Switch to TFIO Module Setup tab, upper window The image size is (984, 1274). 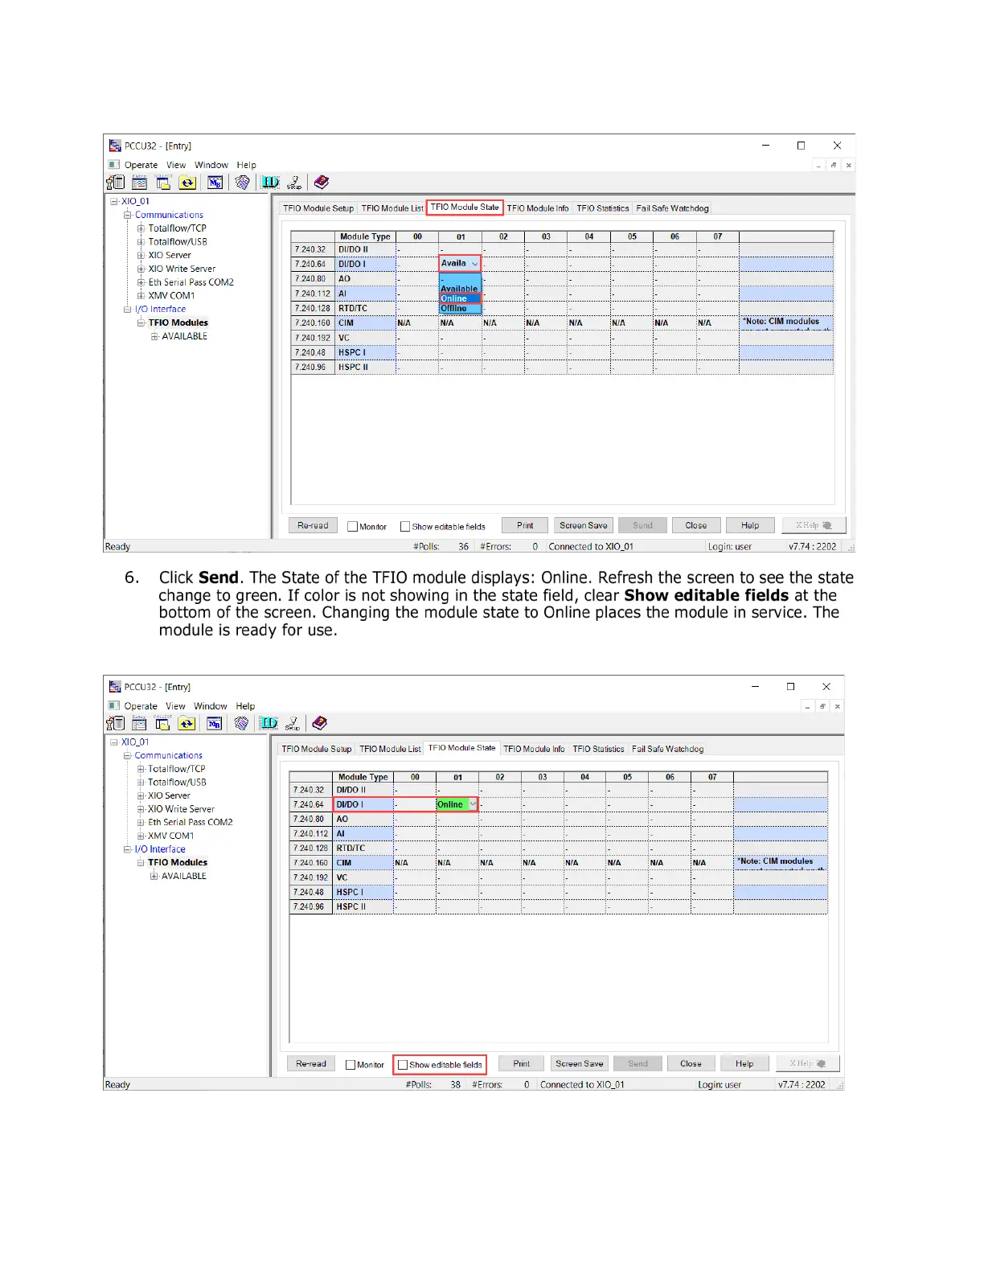[318, 208]
